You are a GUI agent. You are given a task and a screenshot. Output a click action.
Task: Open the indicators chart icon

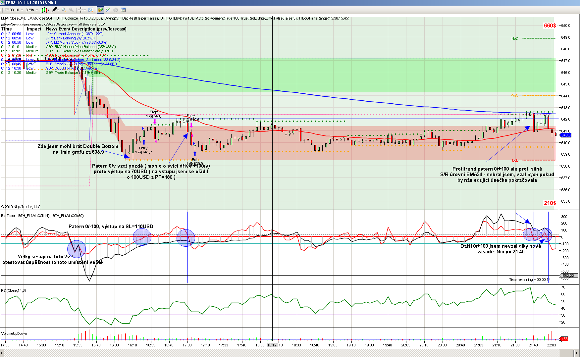[x=108, y=10]
